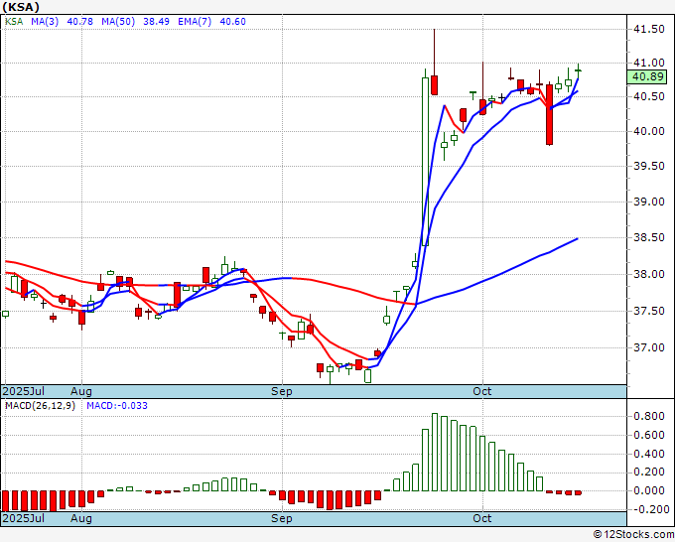Viewport: 675px width, 542px height.
Task: Click Aug on the MACD date axis
Action: pyautogui.click(x=81, y=518)
